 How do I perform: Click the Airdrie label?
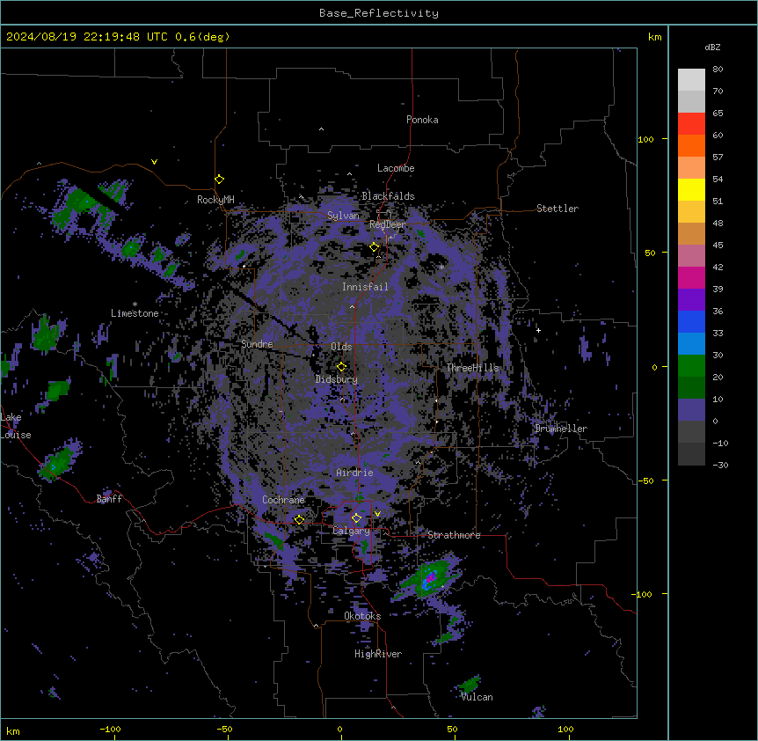[355, 473]
